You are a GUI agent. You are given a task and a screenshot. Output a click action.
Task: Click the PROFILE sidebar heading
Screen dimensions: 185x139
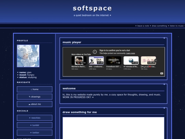[22, 40]
